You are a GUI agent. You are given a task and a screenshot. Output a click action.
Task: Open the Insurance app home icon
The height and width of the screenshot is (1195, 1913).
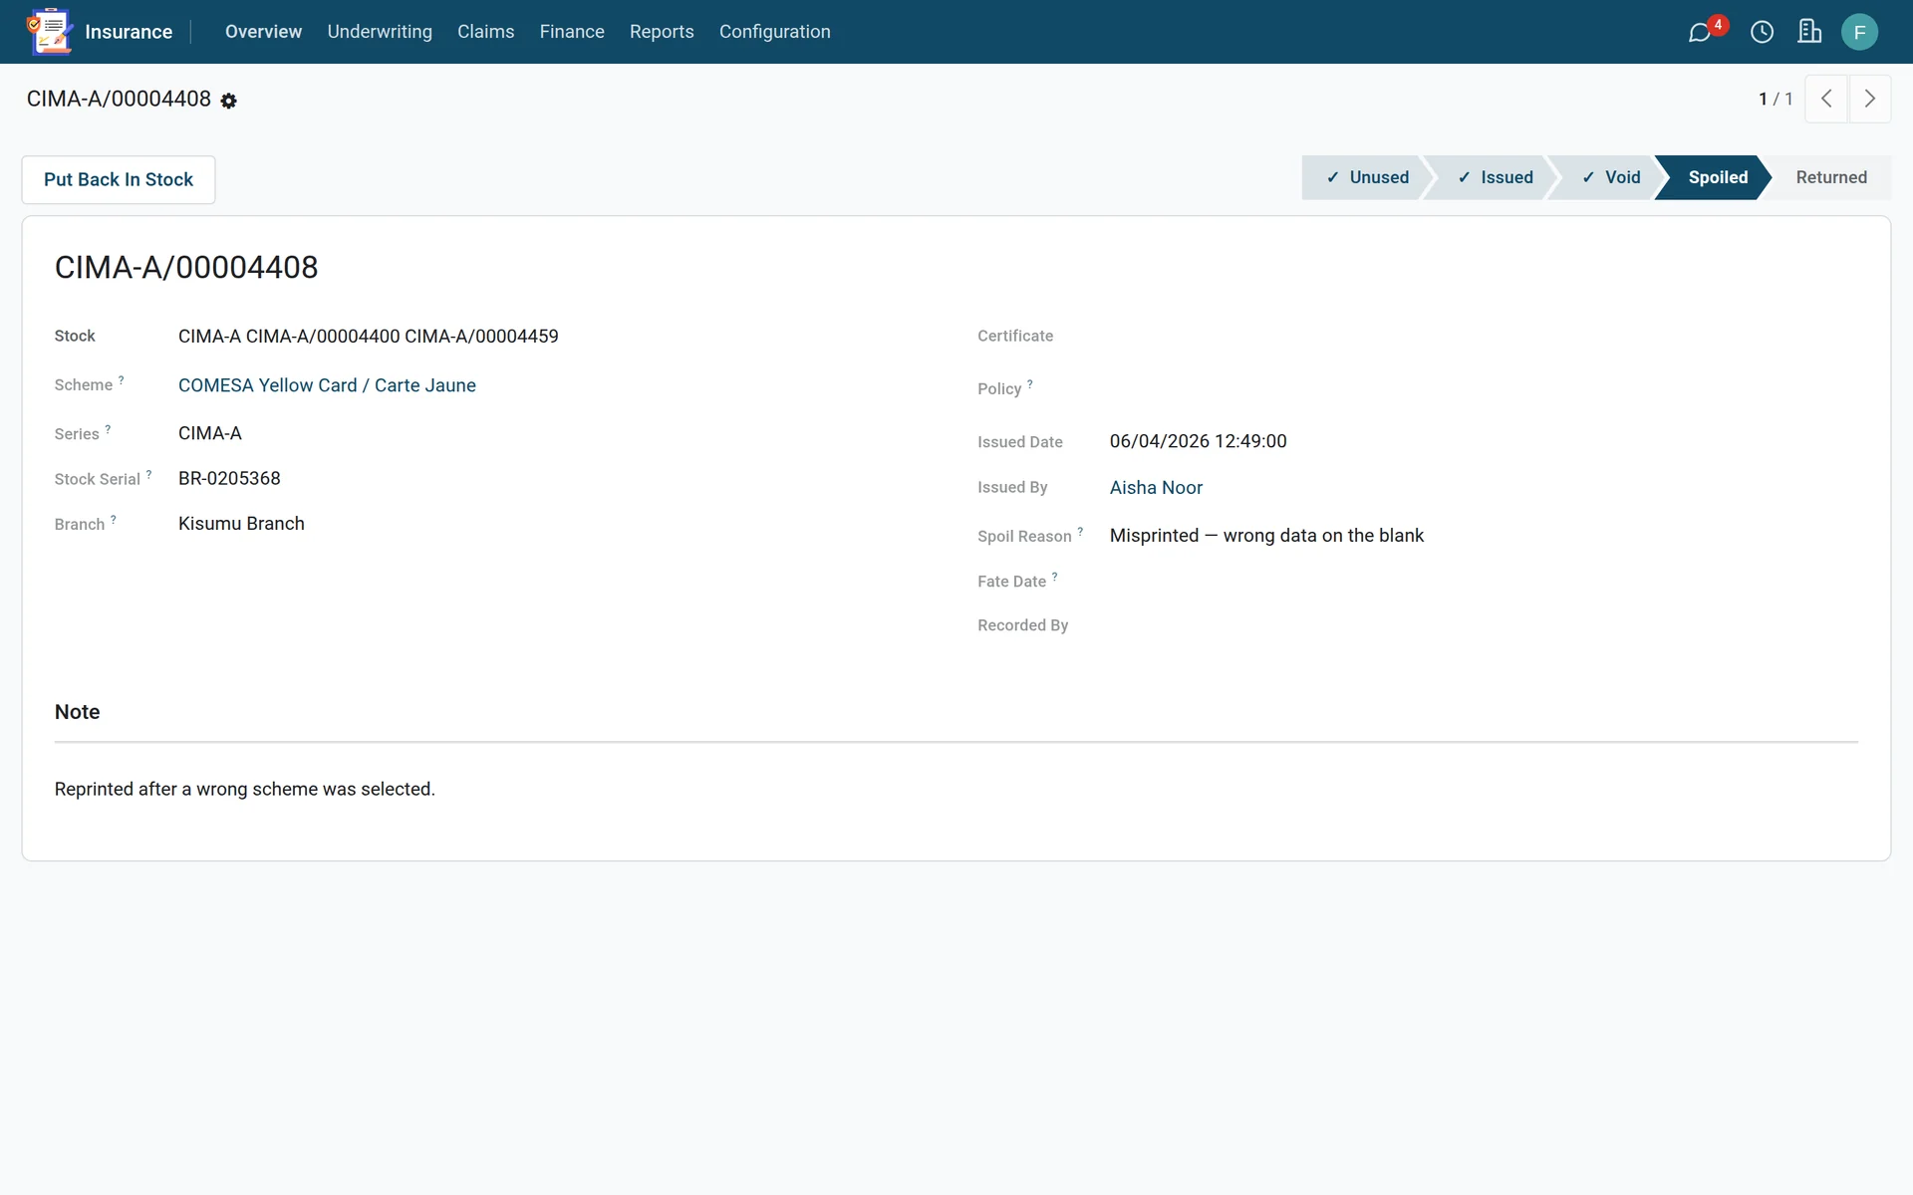50,31
